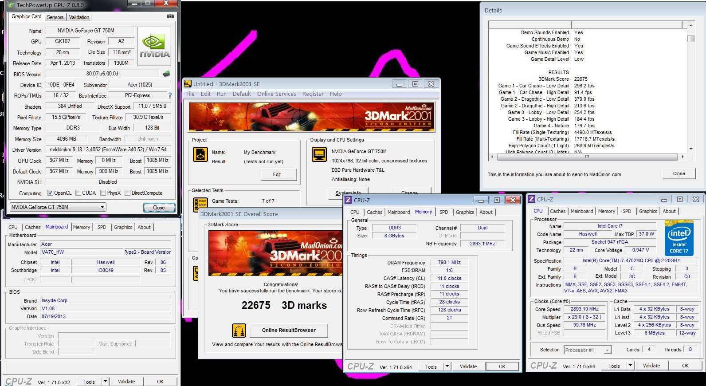Image resolution: width=706 pixels, height=386 pixels.
Task: Click Tools button in CPU-Z Mainboard window
Action: [x=89, y=382]
